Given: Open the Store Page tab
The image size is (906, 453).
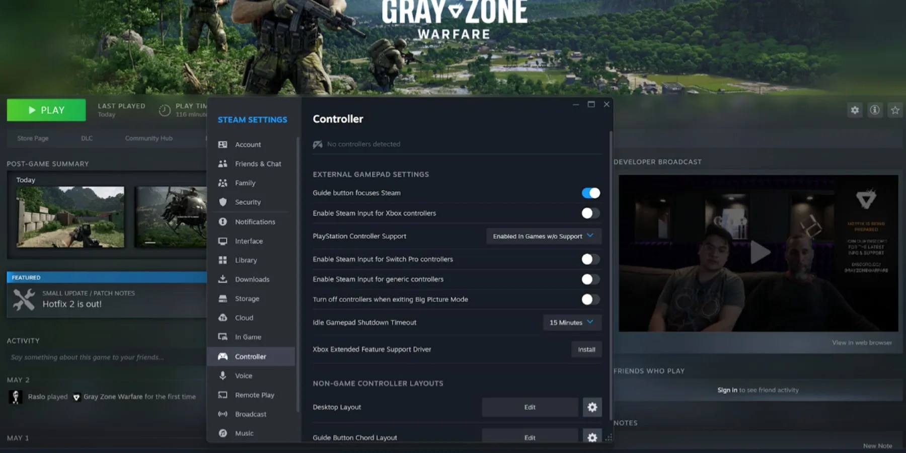Looking at the screenshot, I should (x=33, y=138).
